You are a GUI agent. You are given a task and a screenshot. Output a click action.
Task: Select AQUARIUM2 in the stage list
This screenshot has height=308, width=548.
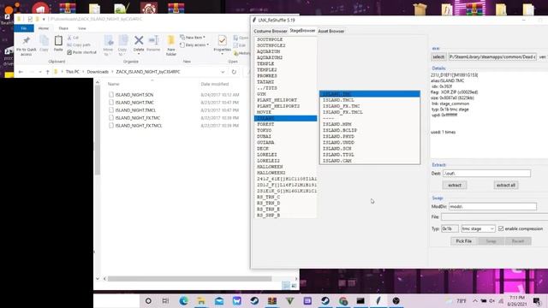[270, 57]
